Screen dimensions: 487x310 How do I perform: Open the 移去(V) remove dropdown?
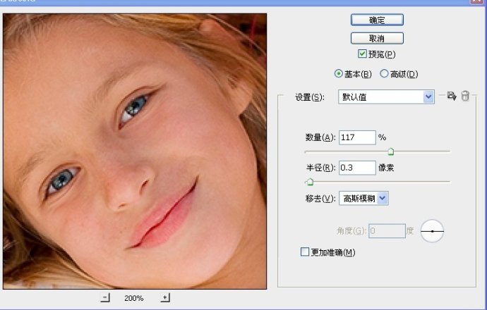point(363,199)
